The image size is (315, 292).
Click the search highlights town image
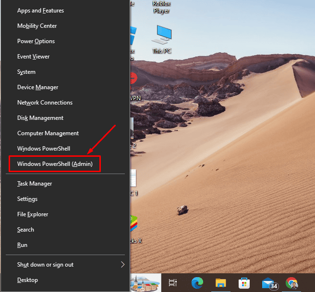(x=145, y=283)
